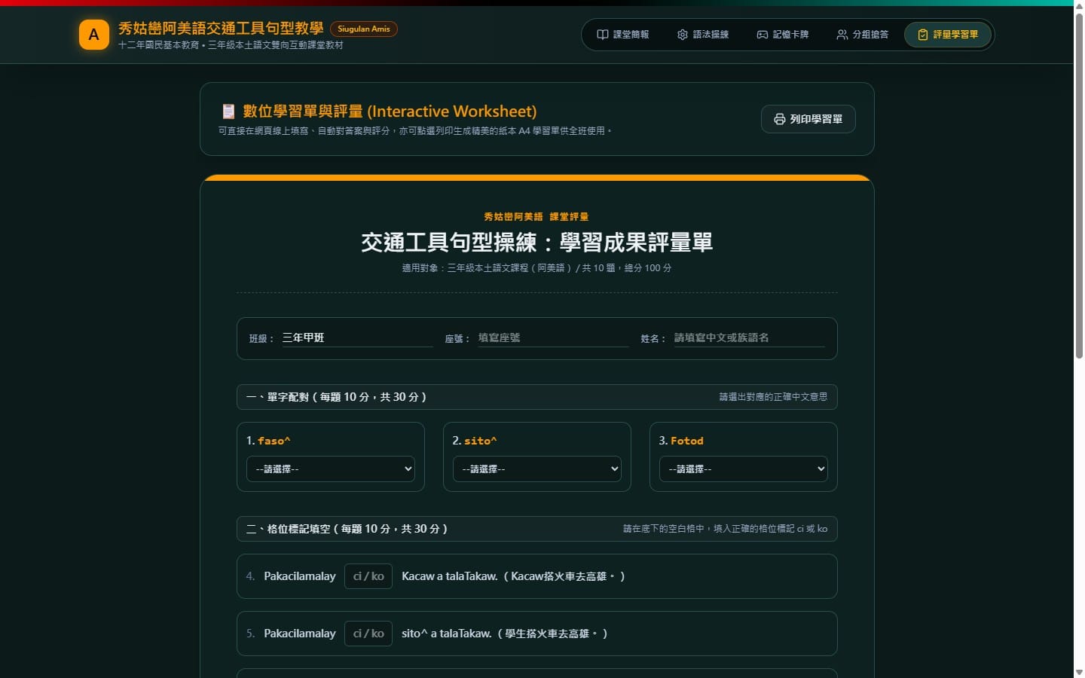The image size is (1085, 678).
Task: Click the scroll-down arrow of the scrollbar
Action: [x=1079, y=672]
